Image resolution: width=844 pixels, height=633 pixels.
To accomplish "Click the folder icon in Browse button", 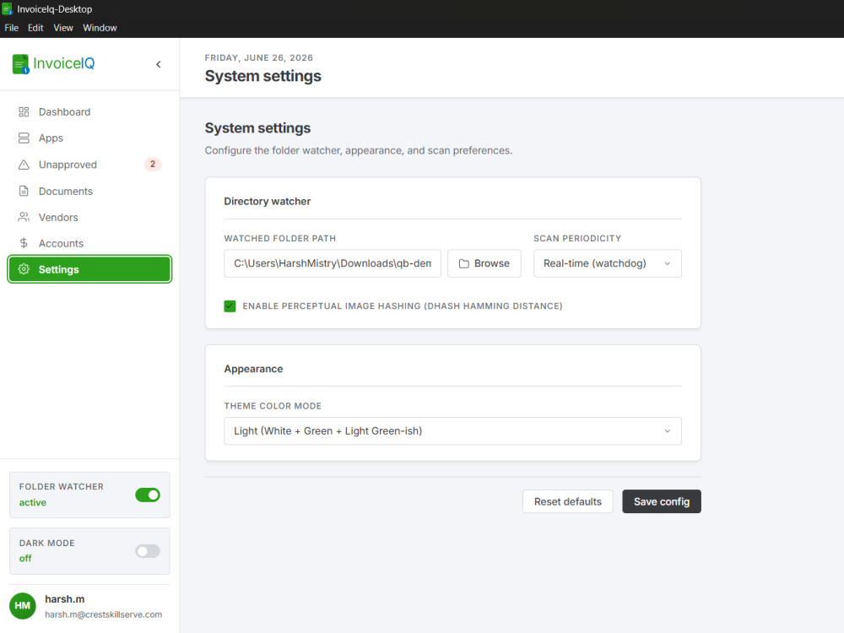I will [464, 263].
